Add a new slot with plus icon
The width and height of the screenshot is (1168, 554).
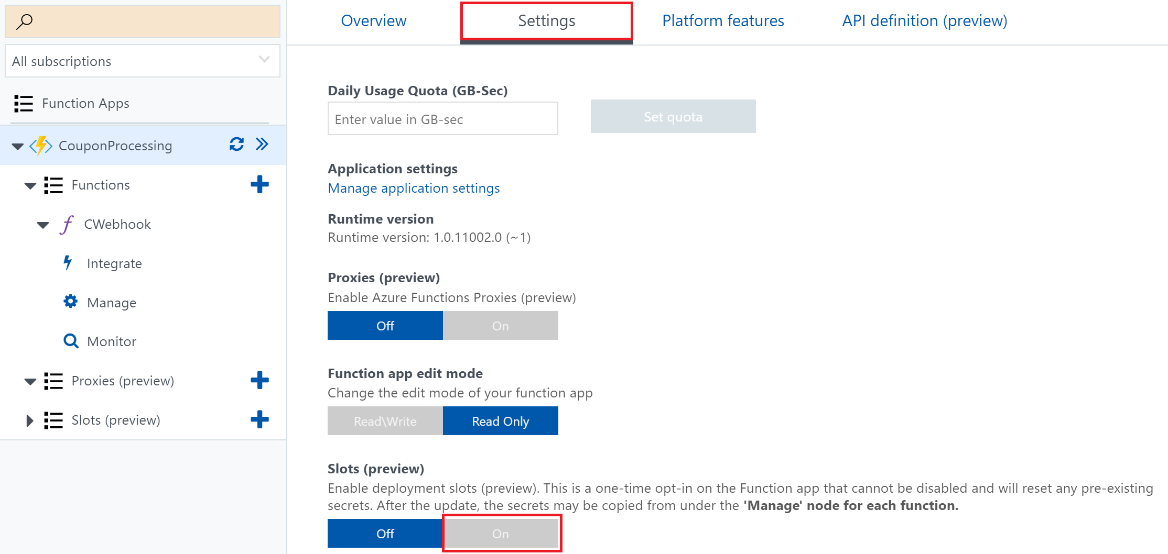click(259, 419)
